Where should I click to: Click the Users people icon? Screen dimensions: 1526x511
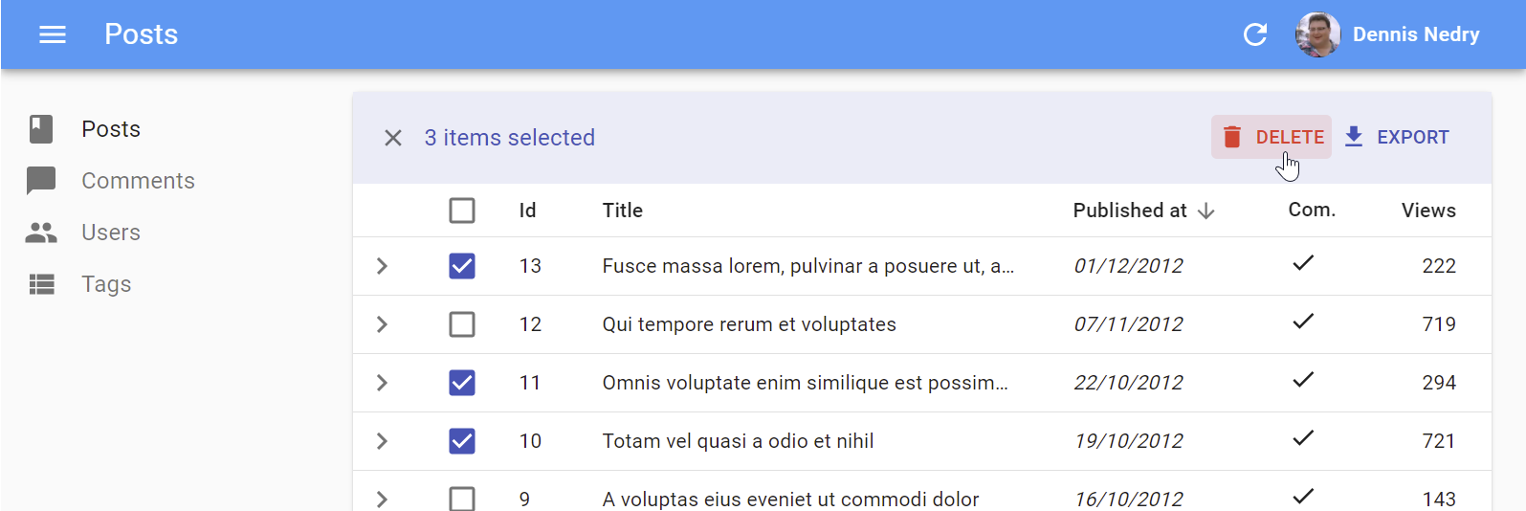41,233
